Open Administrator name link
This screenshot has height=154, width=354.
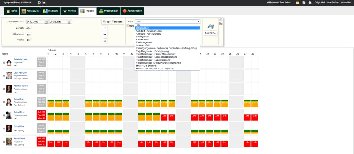click(x=21, y=60)
